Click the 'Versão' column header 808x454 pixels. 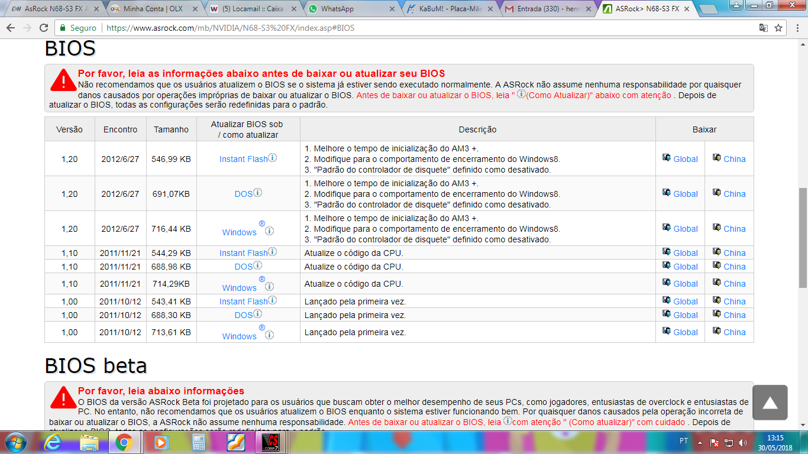pyautogui.click(x=70, y=129)
